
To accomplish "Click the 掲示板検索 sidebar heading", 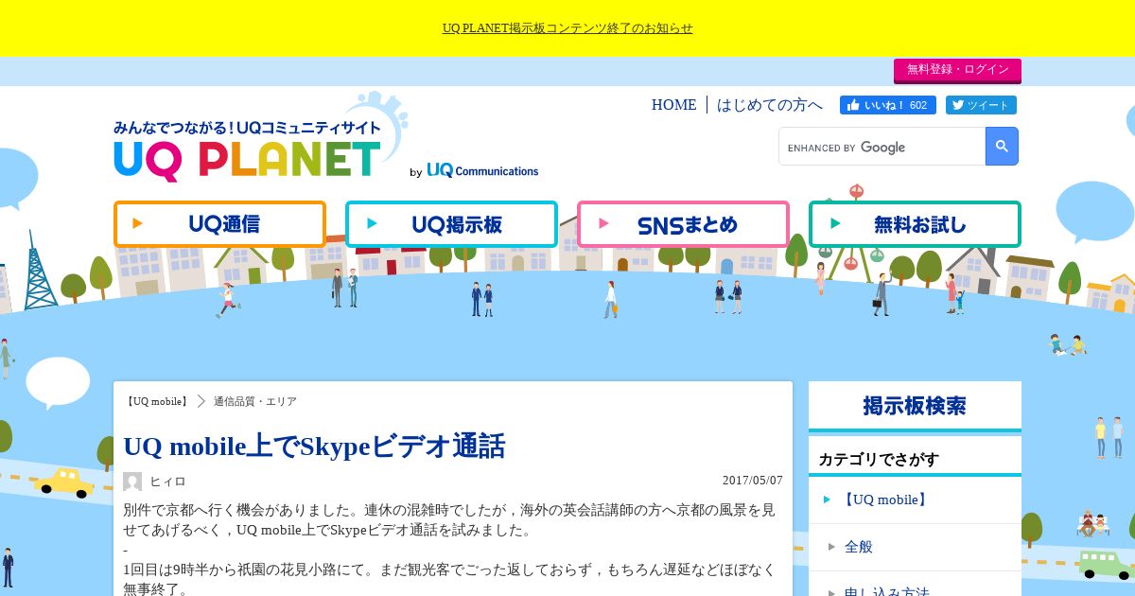I will 915,406.
